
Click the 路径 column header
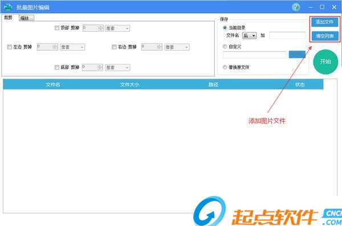pyautogui.click(x=213, y=85)
